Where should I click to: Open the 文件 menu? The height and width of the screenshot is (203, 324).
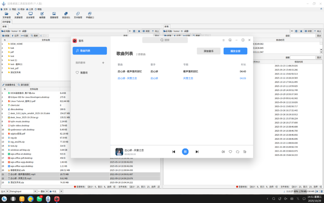coord(4,9)
